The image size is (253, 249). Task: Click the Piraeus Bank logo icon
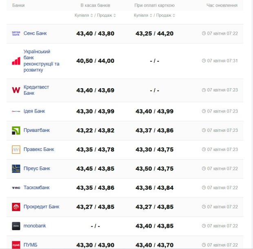coord(16,169)
